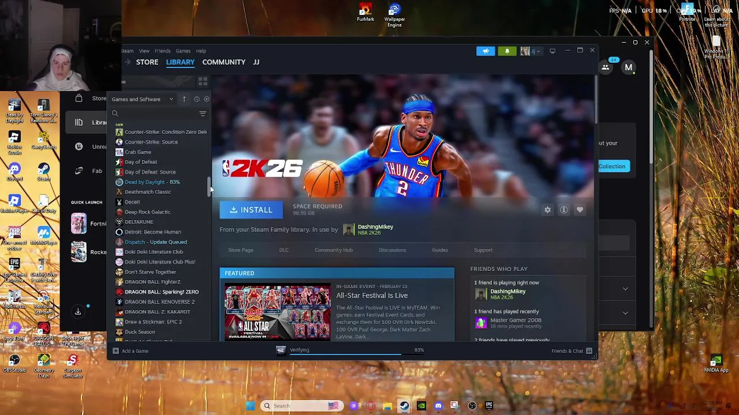The width and height of the screenshot is (739, 415).
Task: Go to the COMMUNITY tab
Action: (x=223, y=62)
